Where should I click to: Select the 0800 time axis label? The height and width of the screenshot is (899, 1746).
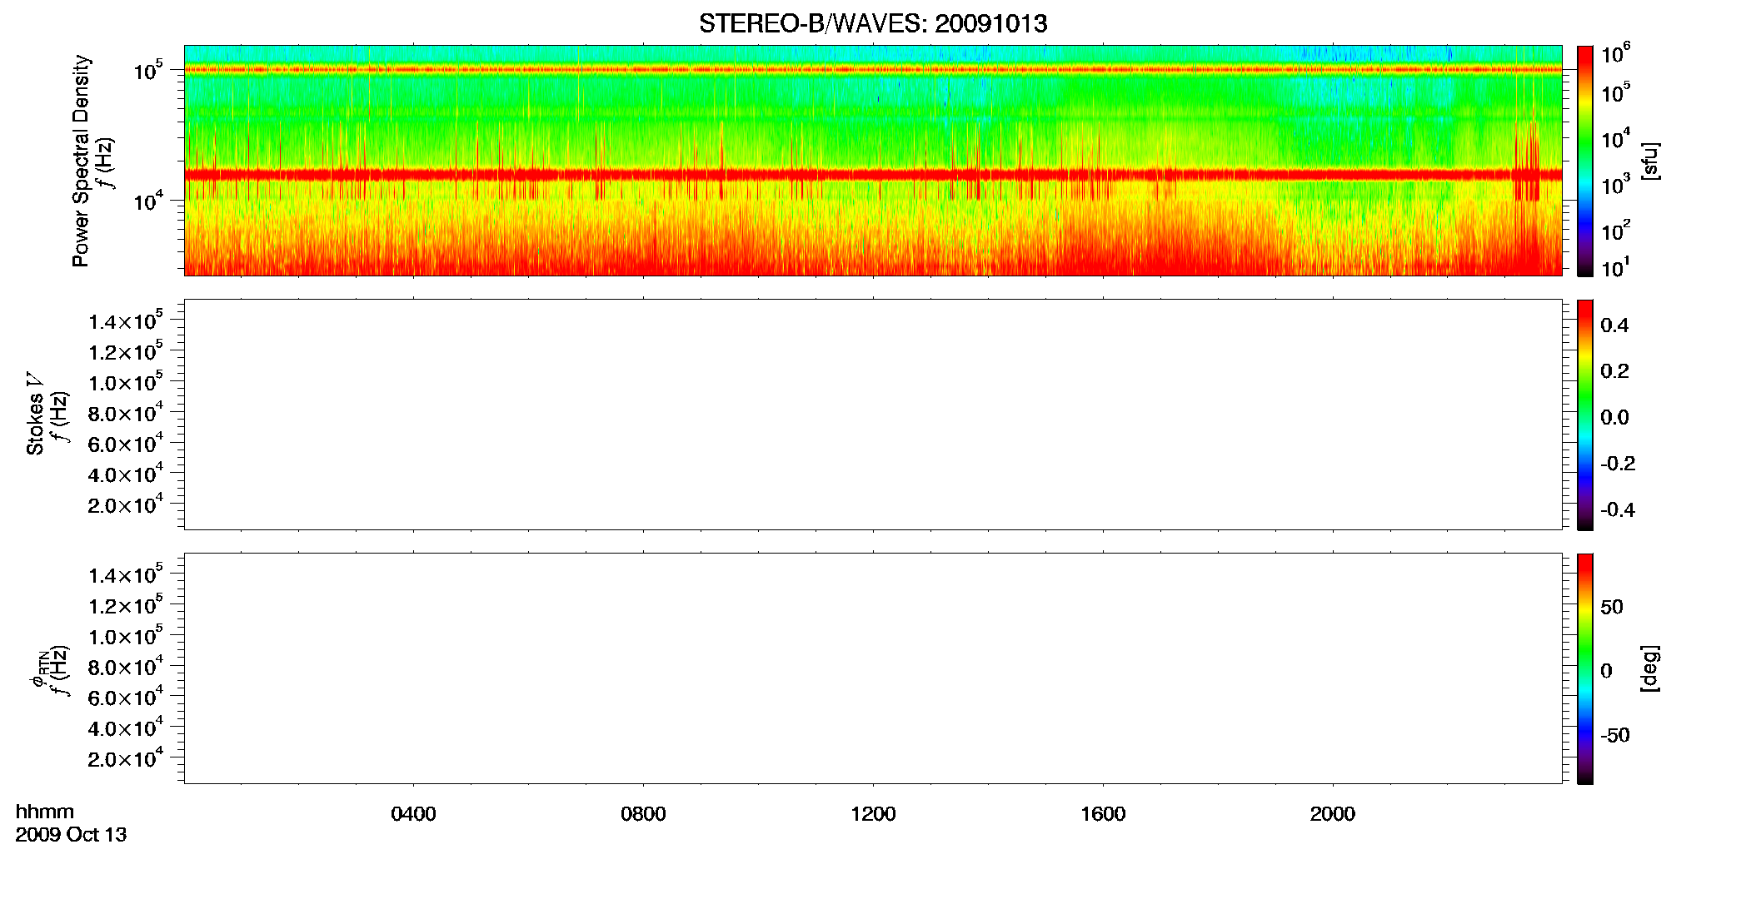[643, 814]
